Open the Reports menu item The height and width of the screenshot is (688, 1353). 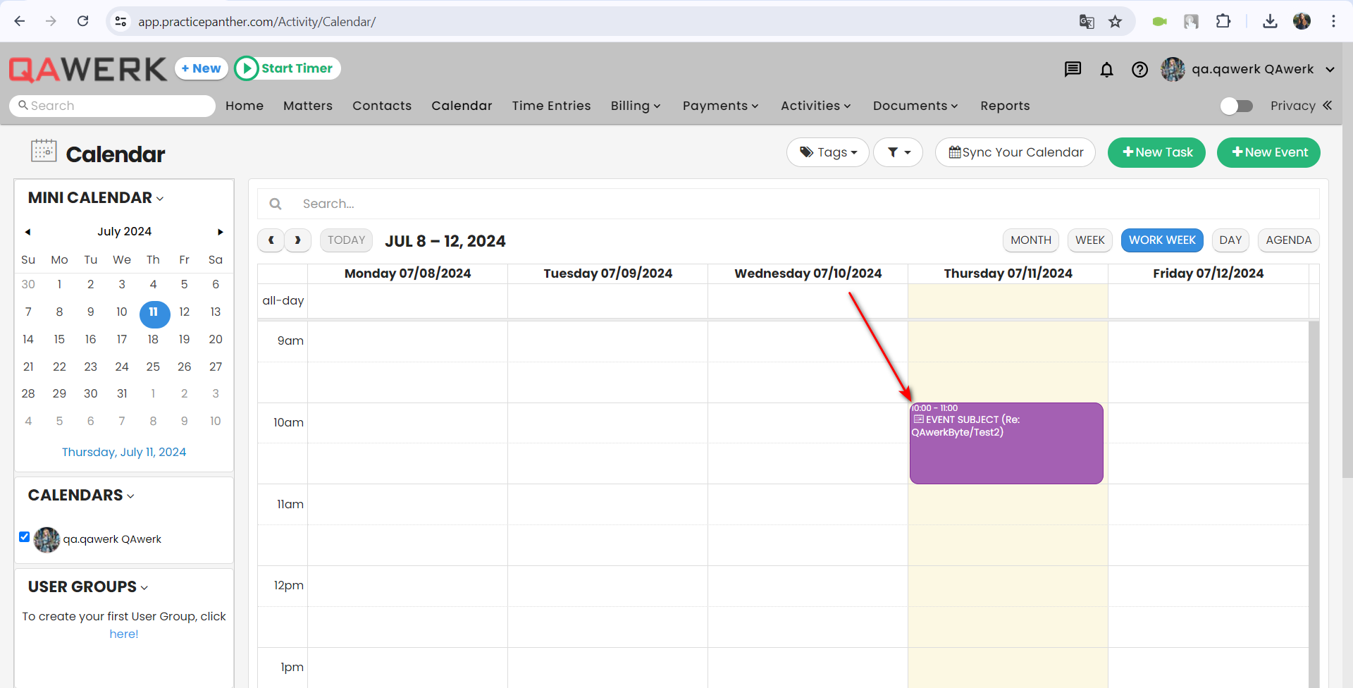[1005, 106]
